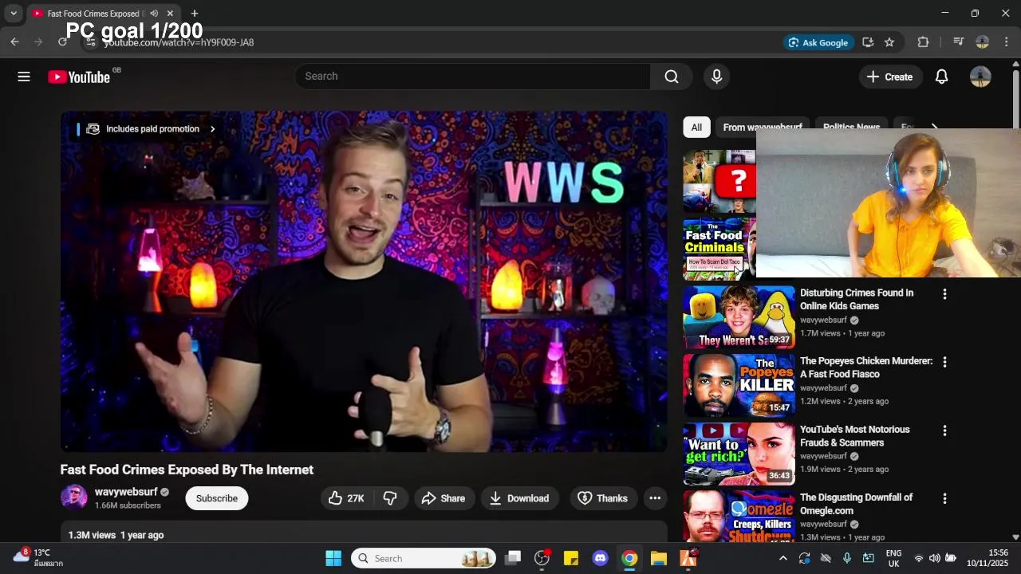Open Popeyes Killer video thumbnail

click(x=739, y=385)
